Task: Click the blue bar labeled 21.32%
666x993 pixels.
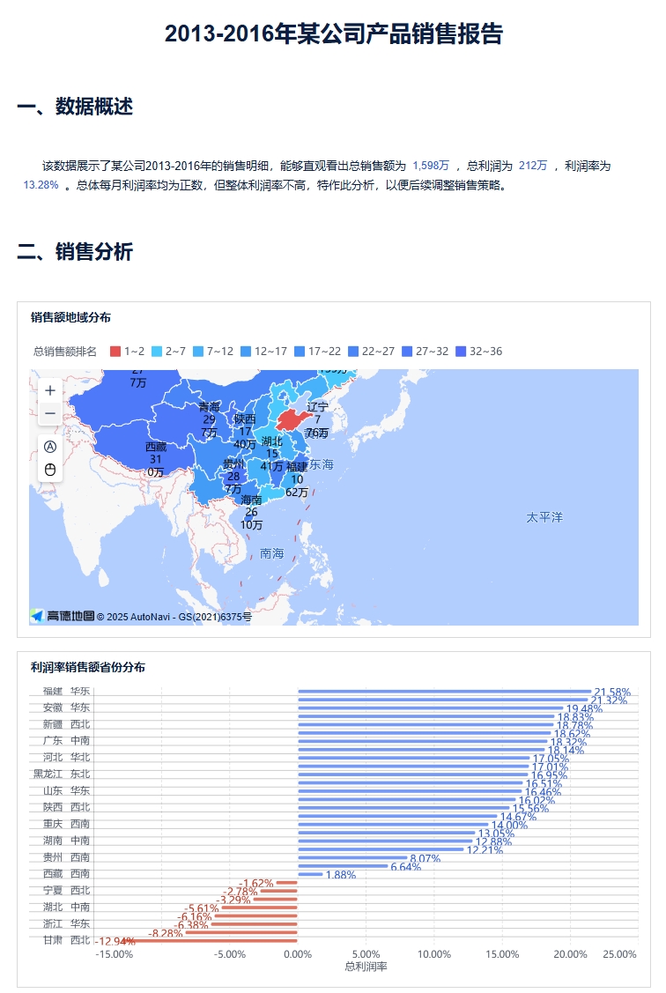Action: (442, 700)
